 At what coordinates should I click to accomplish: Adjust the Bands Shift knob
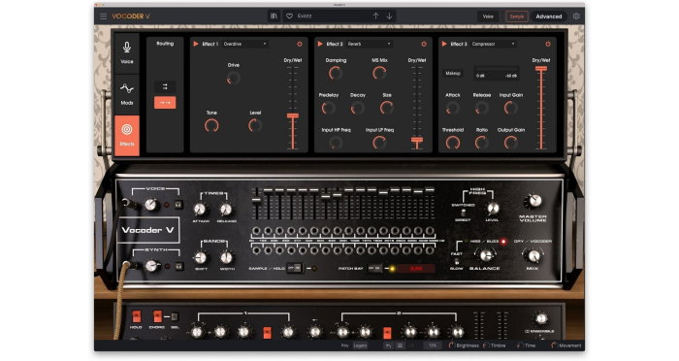pos(200,258)
